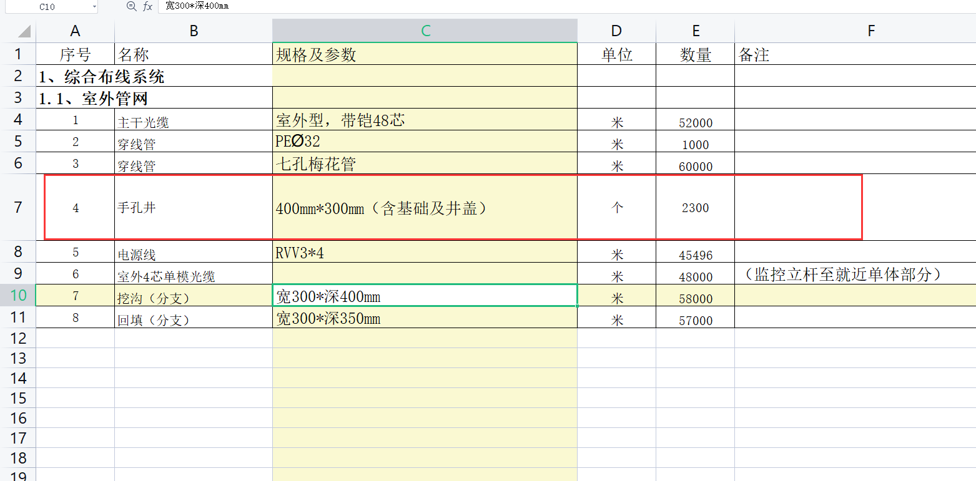Click quantity cell 2300
This screenshot has height=481, width=976.
coord(696,208)
